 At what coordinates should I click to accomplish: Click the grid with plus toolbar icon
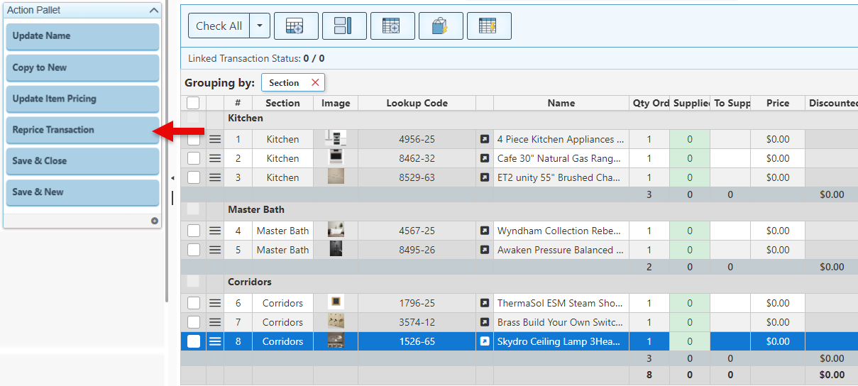point(392,26)
